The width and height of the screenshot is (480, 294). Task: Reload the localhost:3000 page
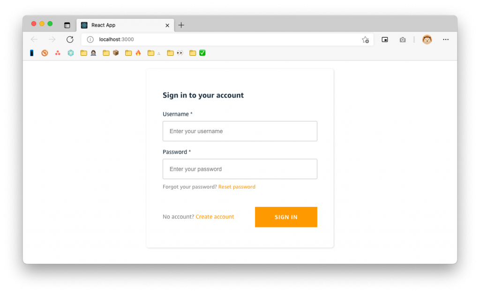coord(70,39)
